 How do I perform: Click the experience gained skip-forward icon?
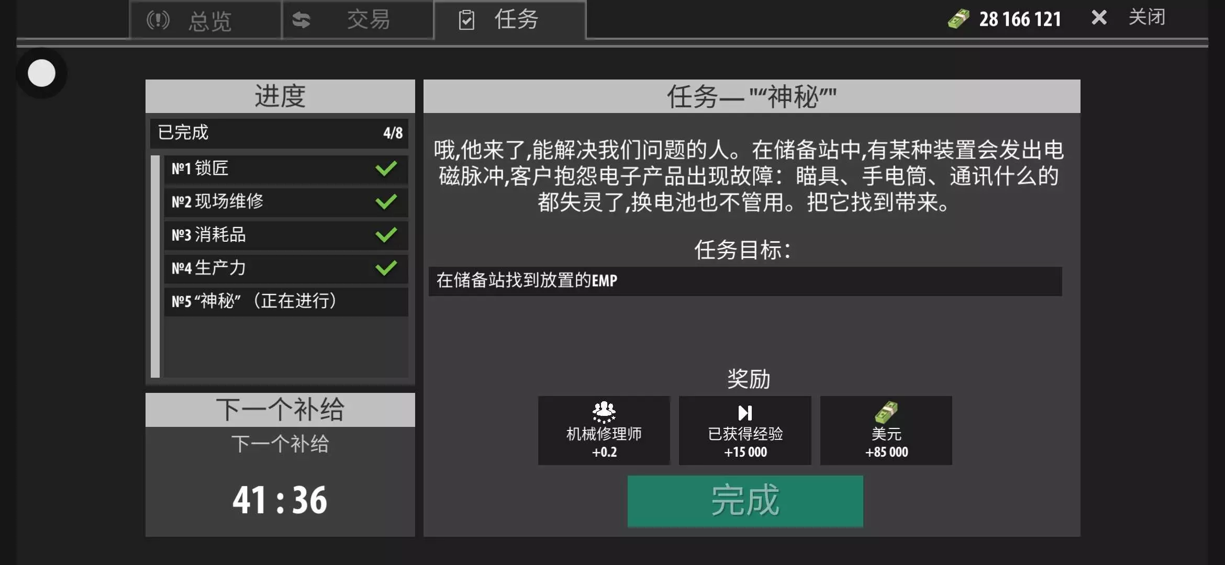tap(744, 413)
